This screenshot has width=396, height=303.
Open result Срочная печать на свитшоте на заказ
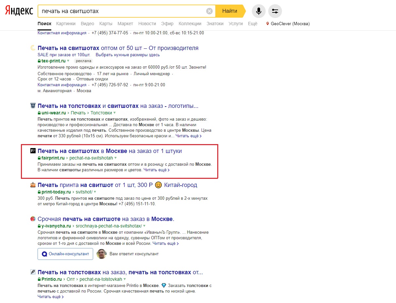106,219
